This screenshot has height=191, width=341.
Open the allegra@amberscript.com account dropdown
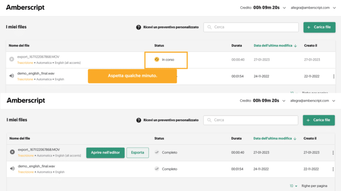tap(333, 100)
